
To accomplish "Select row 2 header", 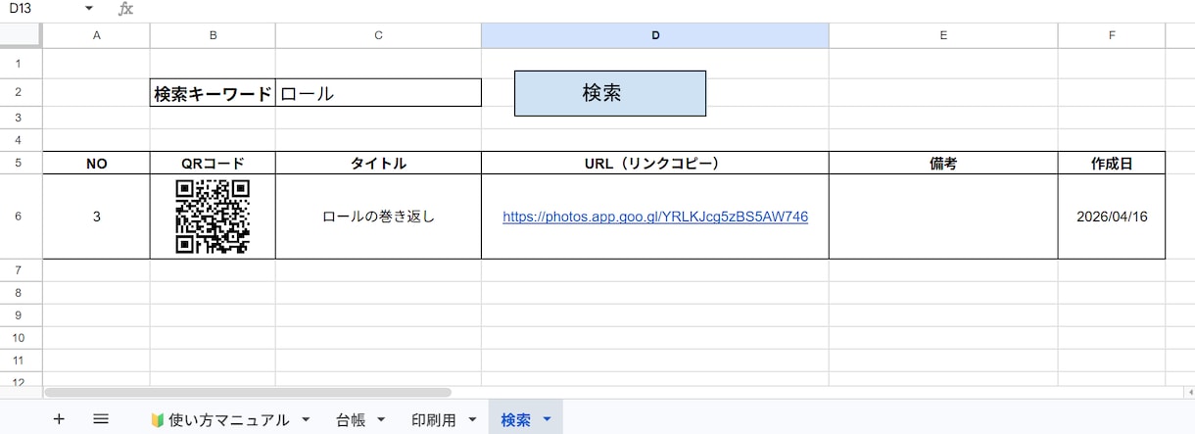I will pos(21,93).
